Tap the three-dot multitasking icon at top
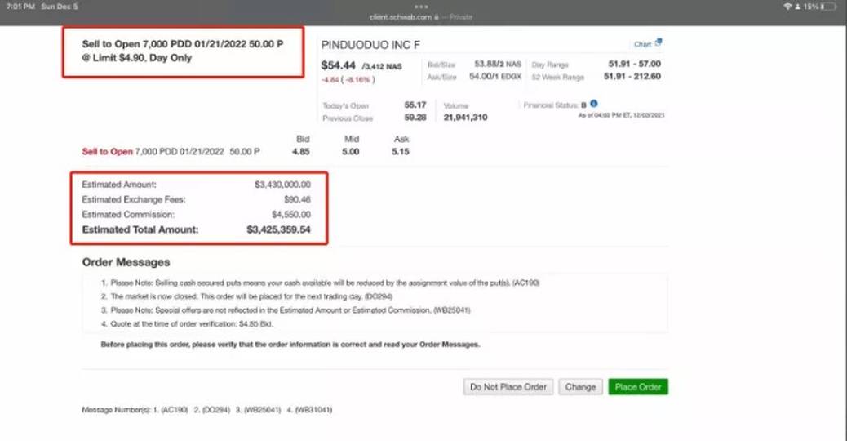The height and width of the screenshot is (441, 847). click(423, 7)
